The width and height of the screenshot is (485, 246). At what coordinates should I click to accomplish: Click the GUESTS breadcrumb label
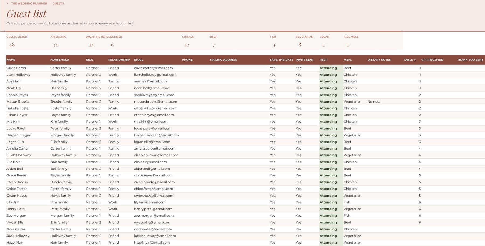[x=58, y=3]
